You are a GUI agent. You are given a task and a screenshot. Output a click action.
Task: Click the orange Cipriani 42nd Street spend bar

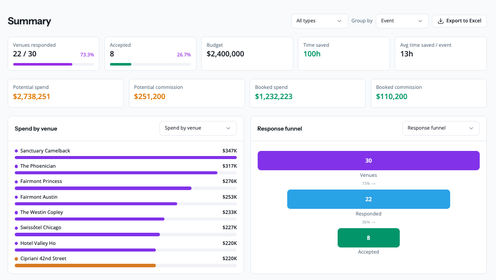[85, 265]
